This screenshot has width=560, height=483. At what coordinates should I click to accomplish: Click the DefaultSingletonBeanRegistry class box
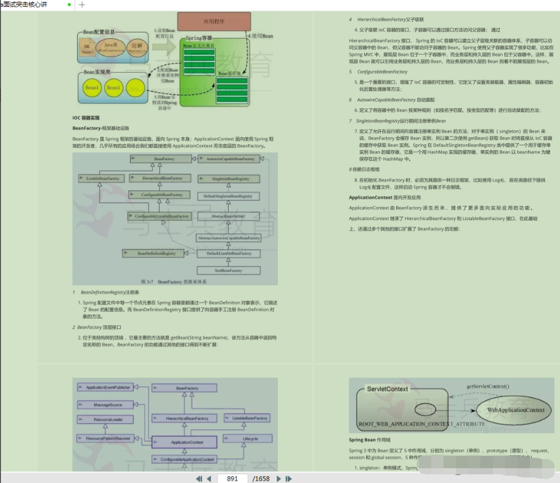click(229, 196)
